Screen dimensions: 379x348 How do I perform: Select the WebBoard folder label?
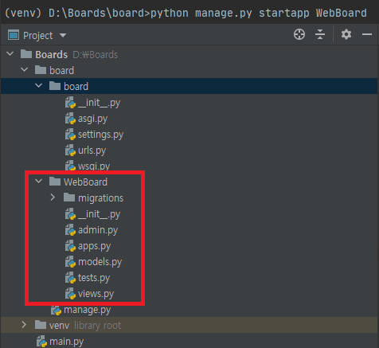coord(85,182)
